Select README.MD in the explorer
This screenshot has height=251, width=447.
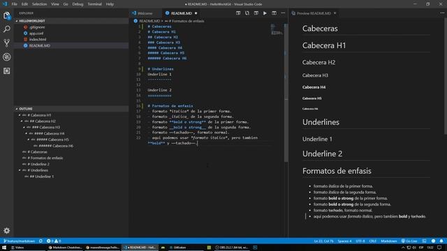coord(39,45)
